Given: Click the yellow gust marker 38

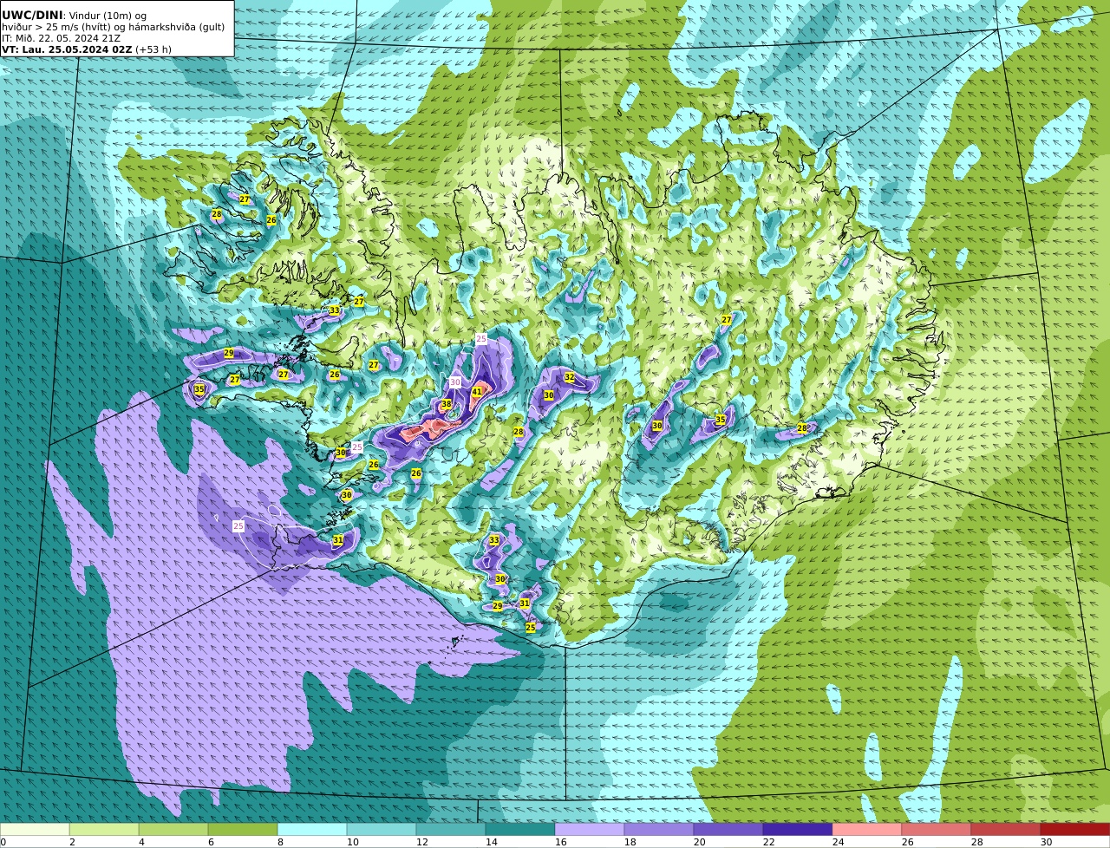Looking at the screenshot, I should coord(446,404).
